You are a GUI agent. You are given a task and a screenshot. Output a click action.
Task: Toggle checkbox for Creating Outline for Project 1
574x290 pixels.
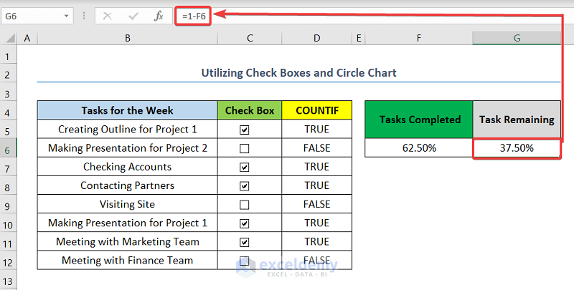[x=245, y=130]
